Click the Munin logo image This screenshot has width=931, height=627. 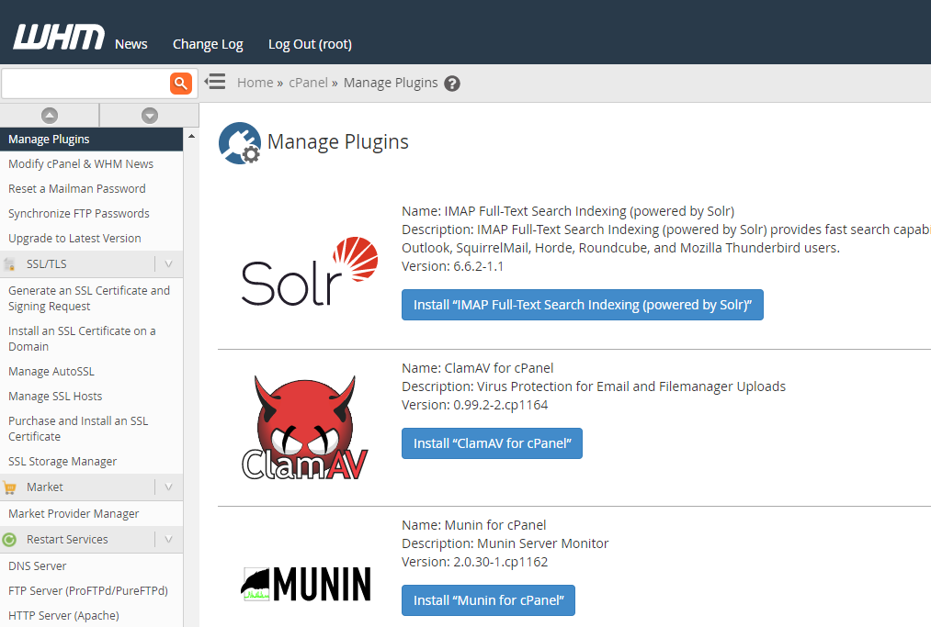coord(306,584)
